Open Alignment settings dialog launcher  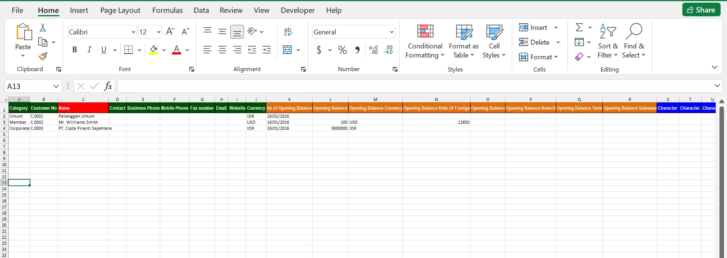(x=303, y=69)
